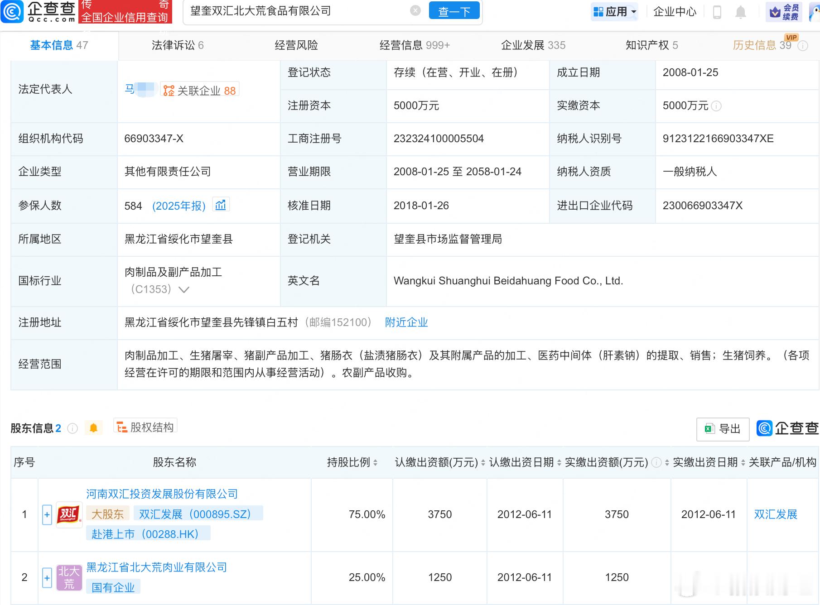820x605 pixels.
Task: Click 赴港上市 (00288.HK) tag
Action: coord(148,533)
